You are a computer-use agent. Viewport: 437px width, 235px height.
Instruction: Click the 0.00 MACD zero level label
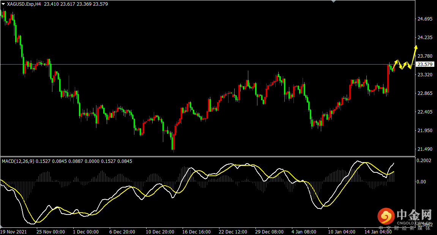[x=422, y=182]
